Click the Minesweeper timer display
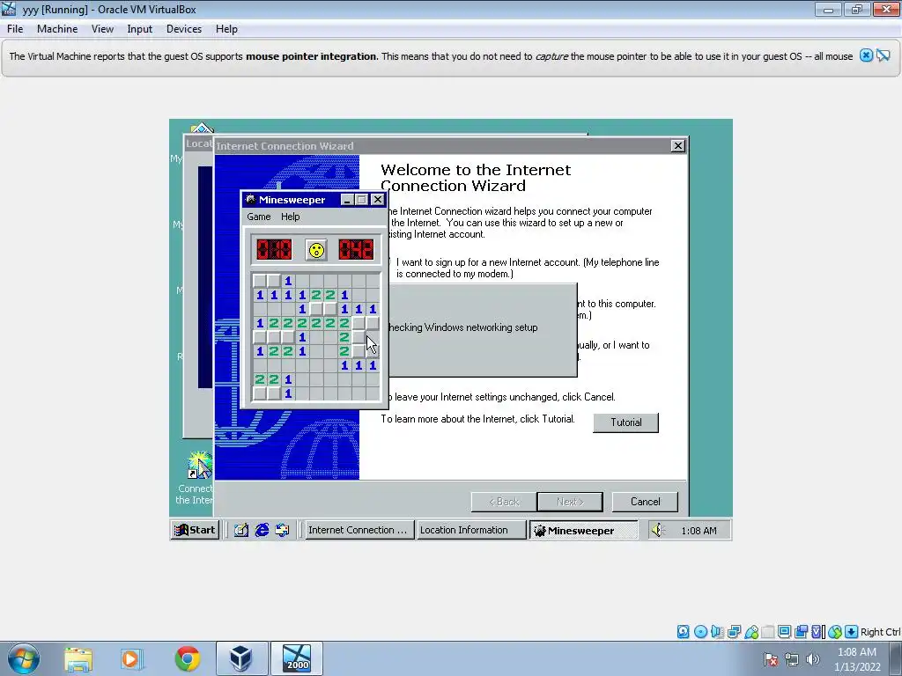Screen dimensions: 902x676 coord(356,250)
